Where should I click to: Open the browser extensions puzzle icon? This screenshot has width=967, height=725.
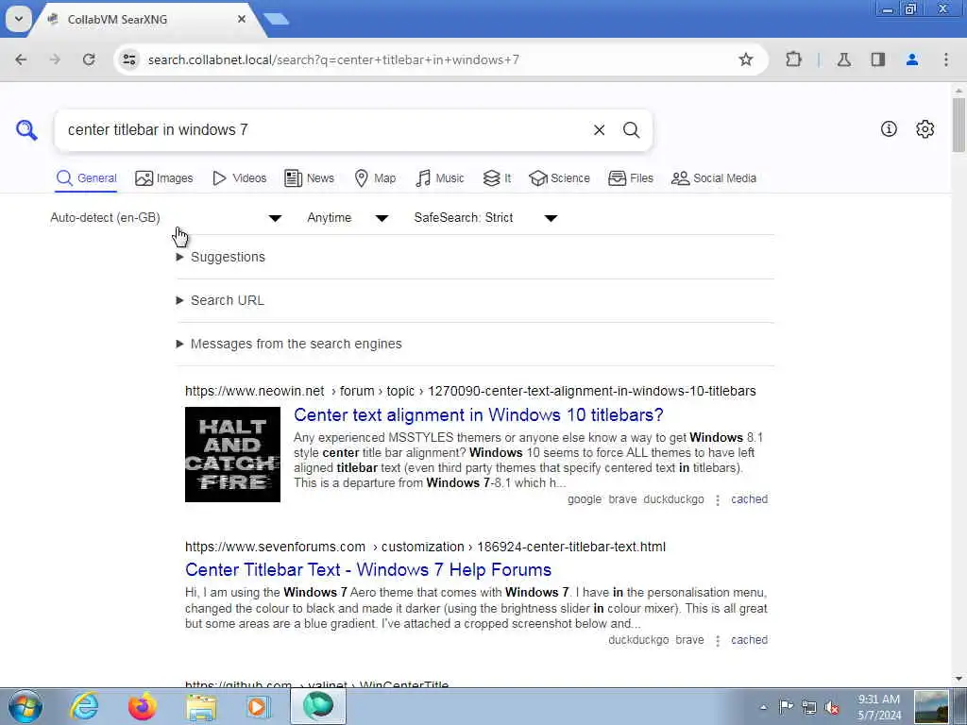pyautogui.click(x=793, y=59)
